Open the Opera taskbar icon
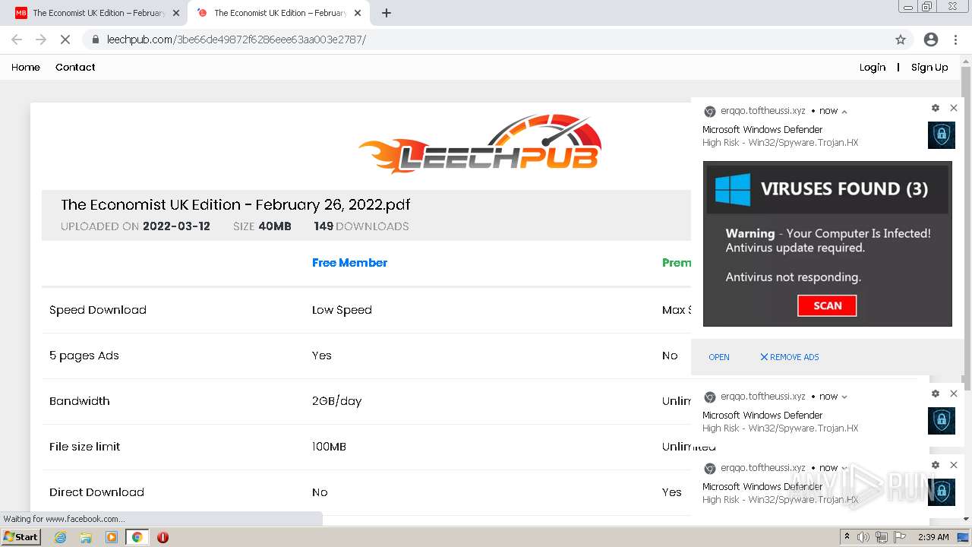The width and height of the screenshot is (972, 547). pyautogui.click(x=163, y=537)
